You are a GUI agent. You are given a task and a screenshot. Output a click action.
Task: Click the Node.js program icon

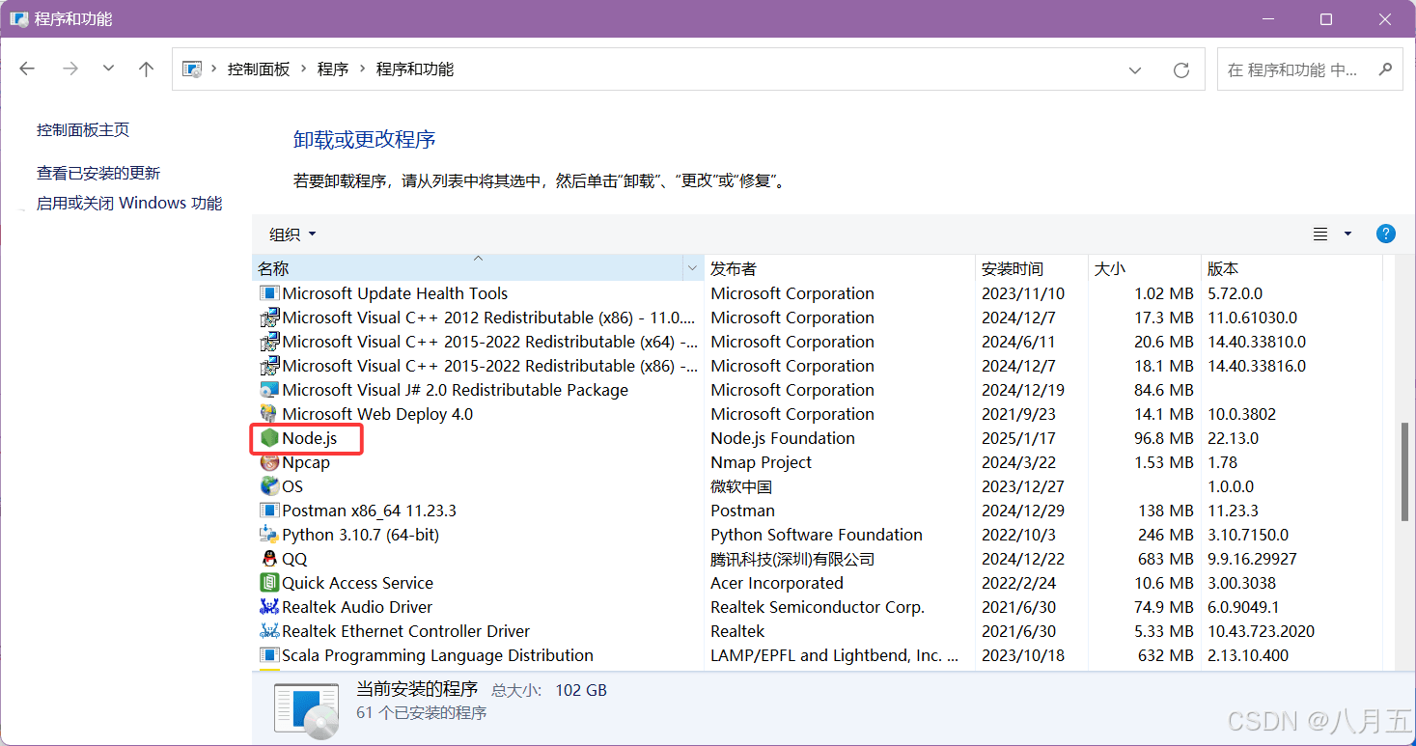click(x=269, y=438)
